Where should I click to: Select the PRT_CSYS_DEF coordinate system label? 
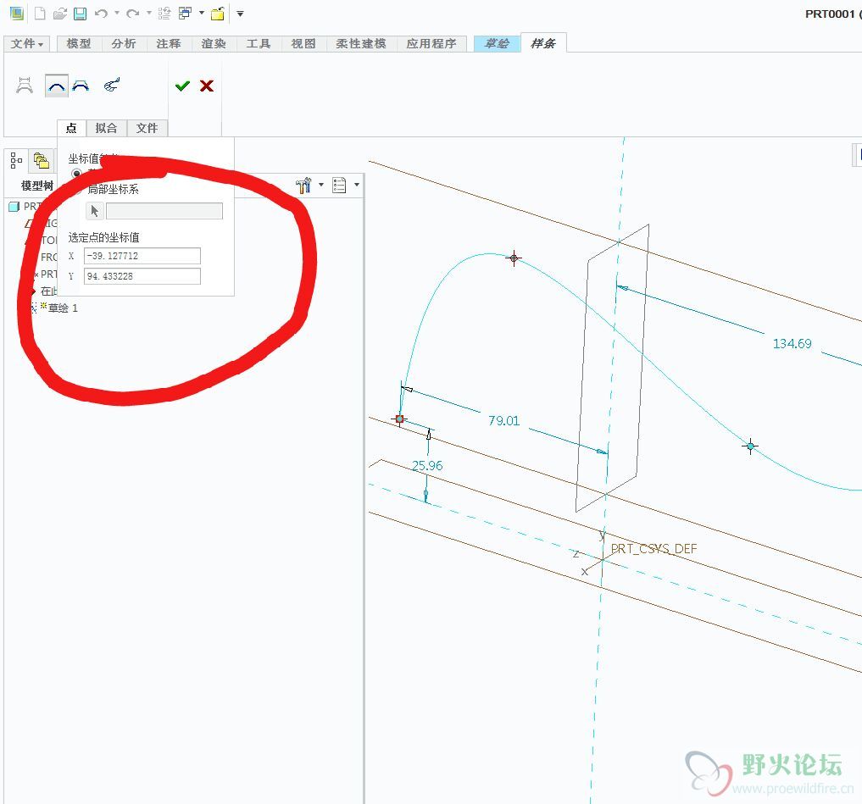coord(653,548)
